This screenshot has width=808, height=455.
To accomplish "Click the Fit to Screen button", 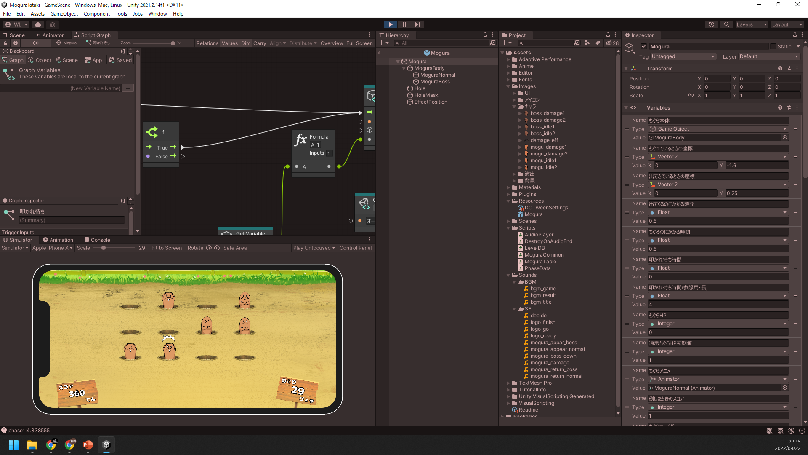I will (x=167, y=248).
